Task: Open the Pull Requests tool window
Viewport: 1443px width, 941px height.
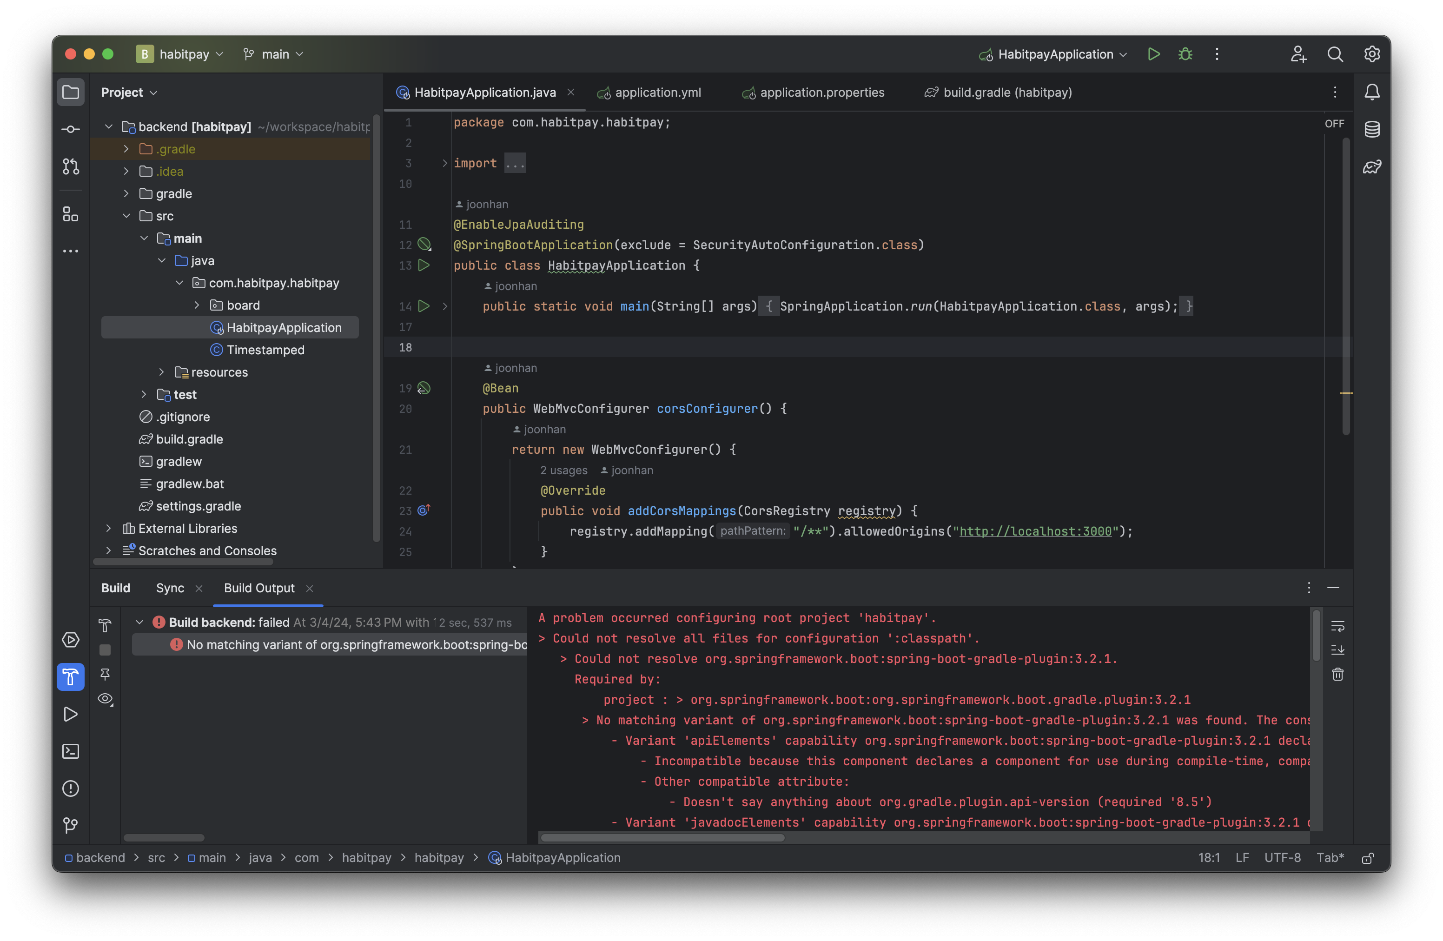Action: pyautogui.click(x=70, y=167)
